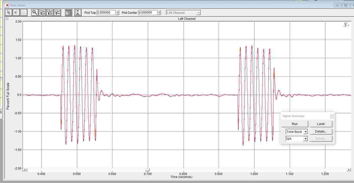Viewport: 354px width, 183px height.
Task: Click the 'Percent Full Scale' axis label
Action: (x=8, y=96)
